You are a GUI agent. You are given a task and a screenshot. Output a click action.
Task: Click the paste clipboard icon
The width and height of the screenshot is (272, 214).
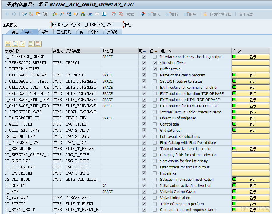(22, 44)
